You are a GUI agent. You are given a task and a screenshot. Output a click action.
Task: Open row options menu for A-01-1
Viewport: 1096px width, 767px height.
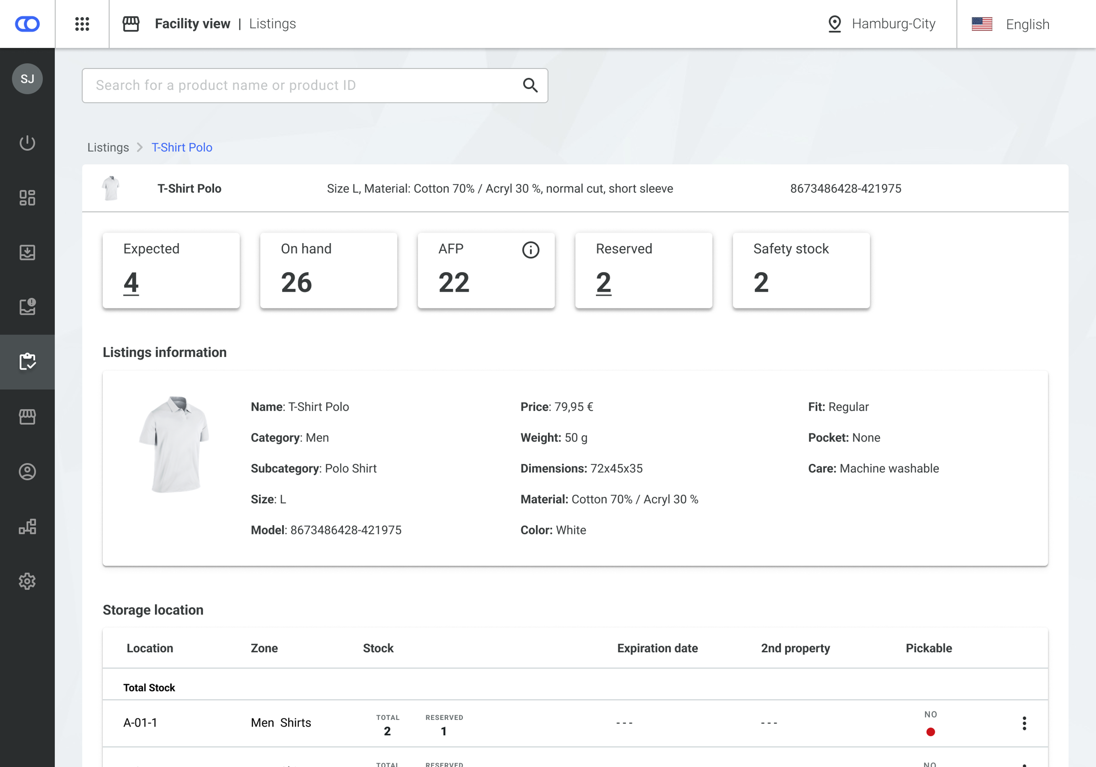tap(1024, 723)
